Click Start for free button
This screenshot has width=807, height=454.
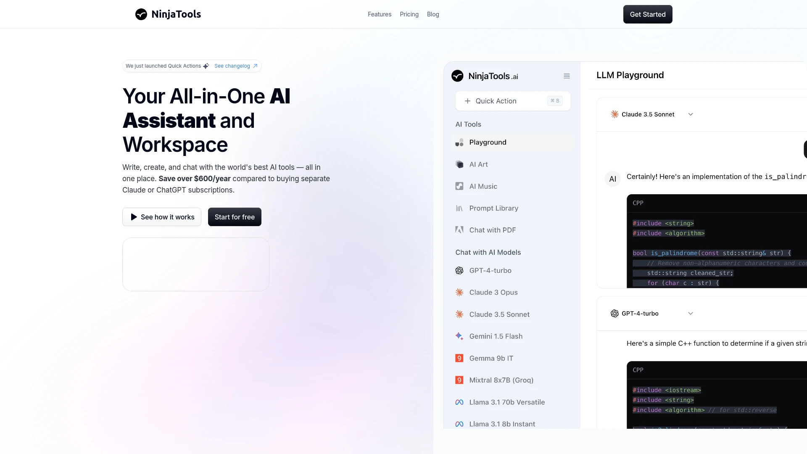click(x=235, y=217)
